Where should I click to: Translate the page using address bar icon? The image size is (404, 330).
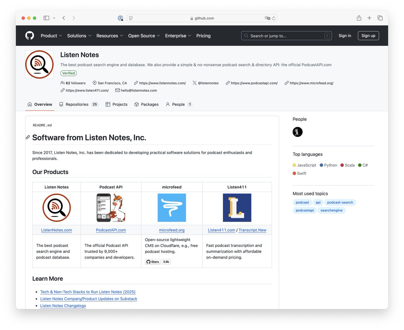267,18
